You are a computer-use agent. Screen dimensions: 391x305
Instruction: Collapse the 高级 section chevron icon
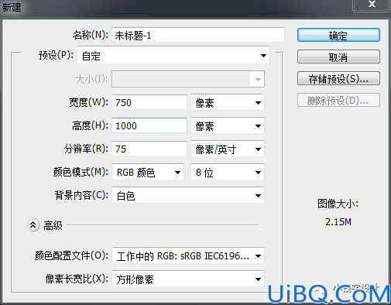pos(33,225)
